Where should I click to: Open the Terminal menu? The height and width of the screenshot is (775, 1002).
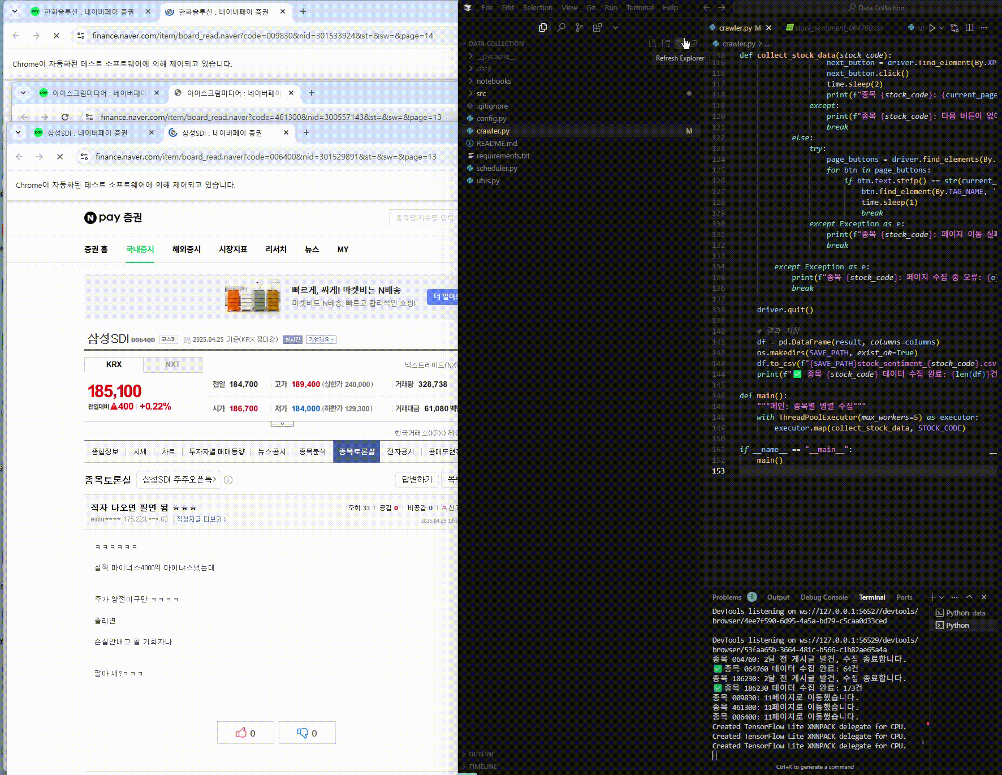[640, 7]
